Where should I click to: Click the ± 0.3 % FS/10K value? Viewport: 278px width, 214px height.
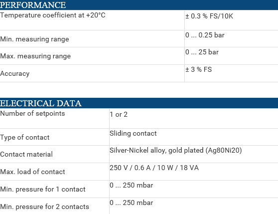(x=209, y=16)
